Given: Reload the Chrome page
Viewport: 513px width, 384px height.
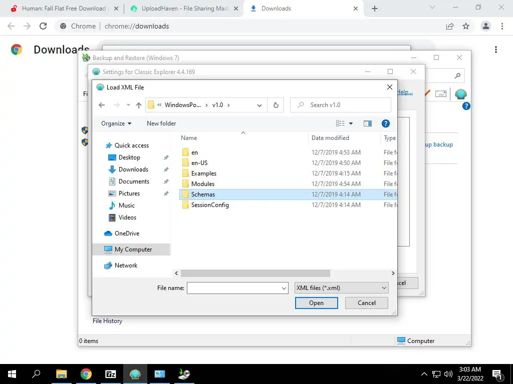Looking at the screenshot, I should [43, 26].
